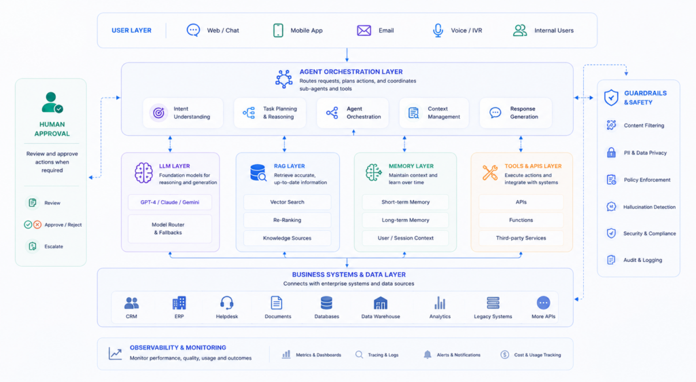Image resolution: width=696 pixels, height=382 pixels.
Task: Click the Web / Chat speech bubble icon
Action: [x=193, y=30]
